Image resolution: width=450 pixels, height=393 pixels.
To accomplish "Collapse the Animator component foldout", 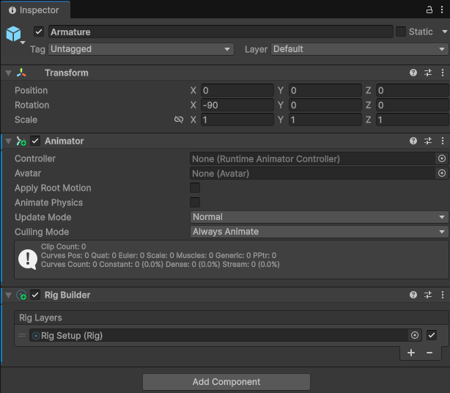I will 8,142.
